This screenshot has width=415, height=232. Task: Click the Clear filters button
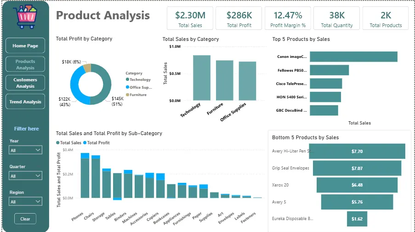click(x=25, y=219)
